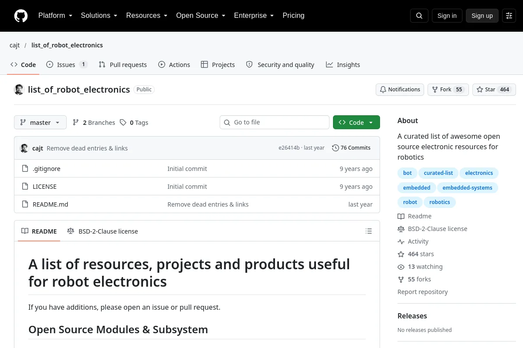Screen dimensions: 523x348
Task: Click the tag icon next to 0 Tags
Action: (123, 123)
